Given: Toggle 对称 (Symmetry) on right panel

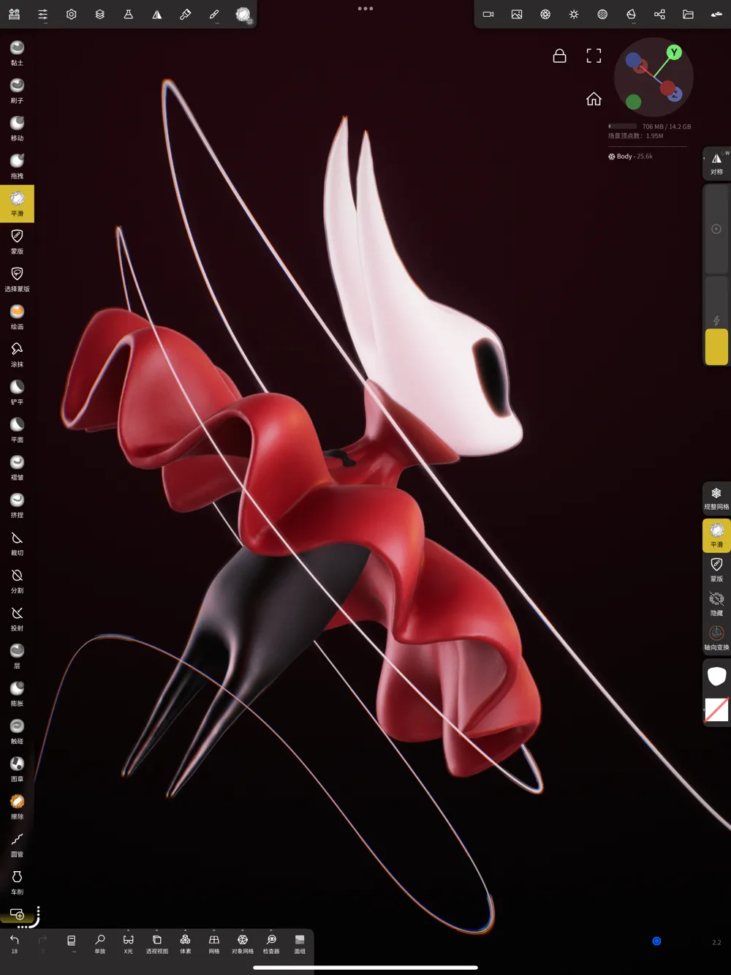Looking at the screenshot, I should [716, 164].
